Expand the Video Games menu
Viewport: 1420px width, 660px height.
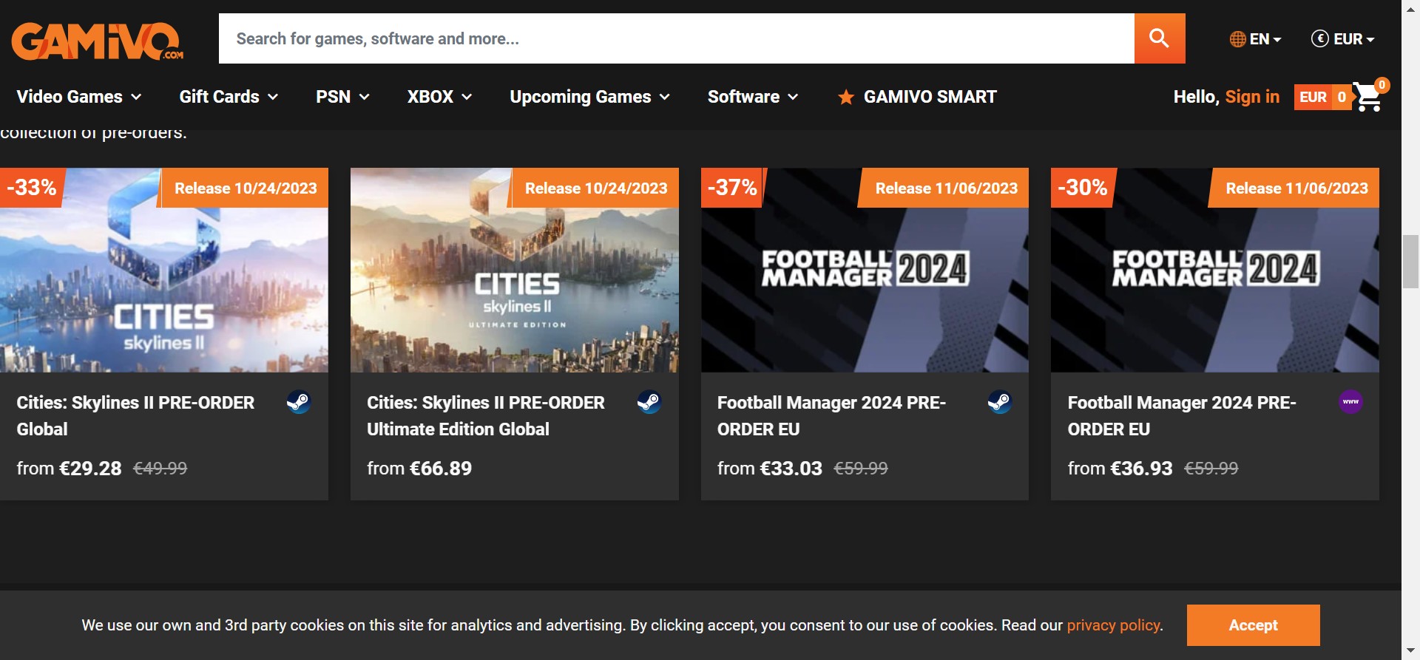(x=78, y=97)
